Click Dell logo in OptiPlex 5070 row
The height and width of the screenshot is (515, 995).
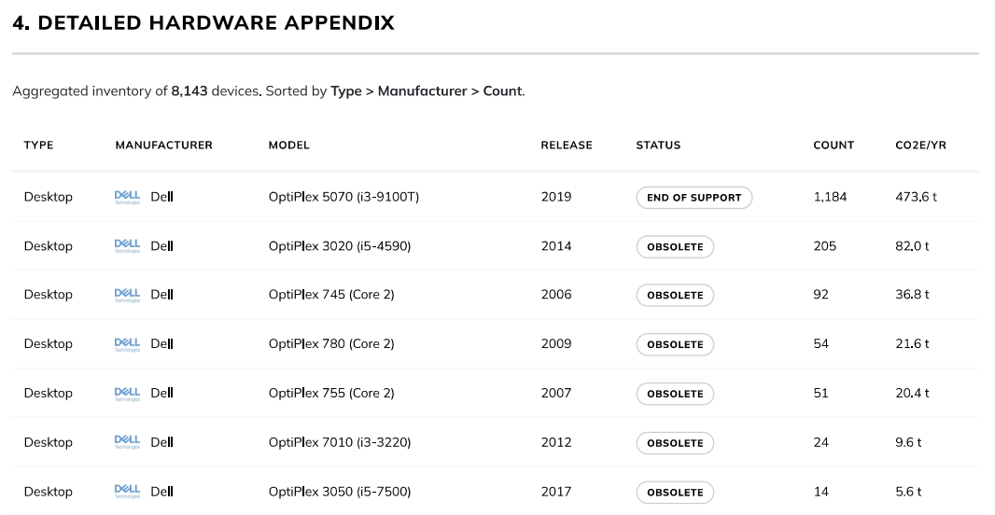coord(127,197)
